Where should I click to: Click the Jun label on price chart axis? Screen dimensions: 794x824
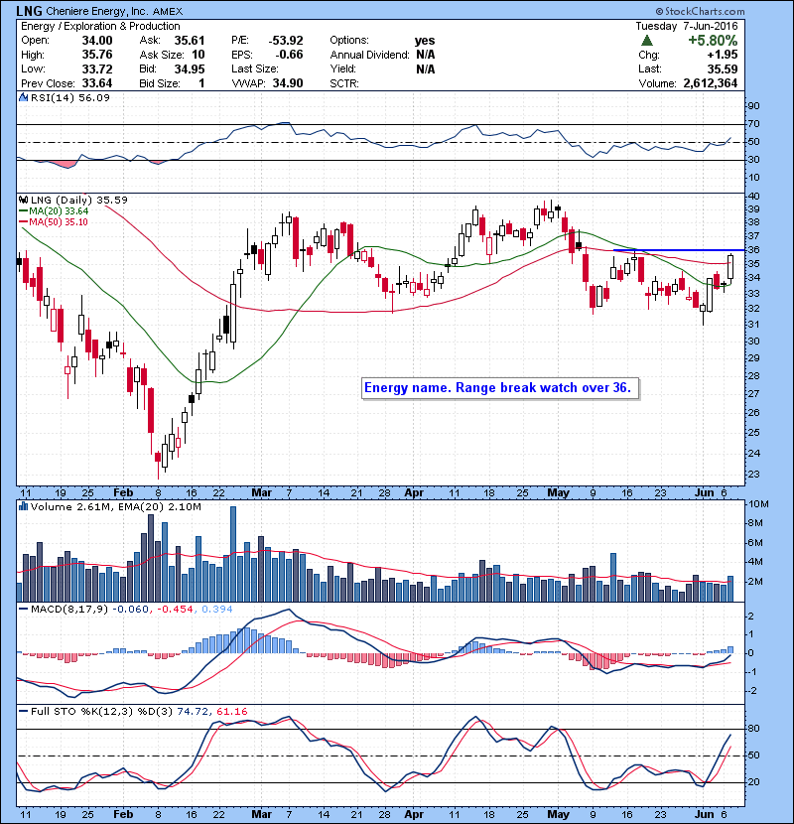(x=704, y=493)
